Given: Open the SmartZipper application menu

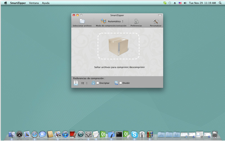Looking at the screenshot, I should click(18, 3).
